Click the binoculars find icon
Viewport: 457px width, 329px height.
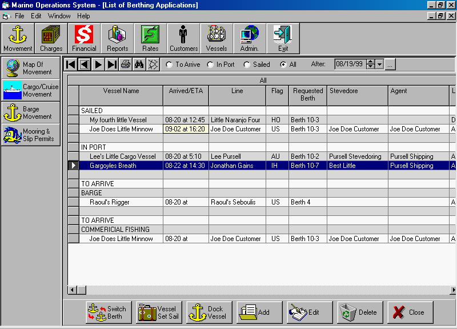pyautogui.click(x=138, y=65)
